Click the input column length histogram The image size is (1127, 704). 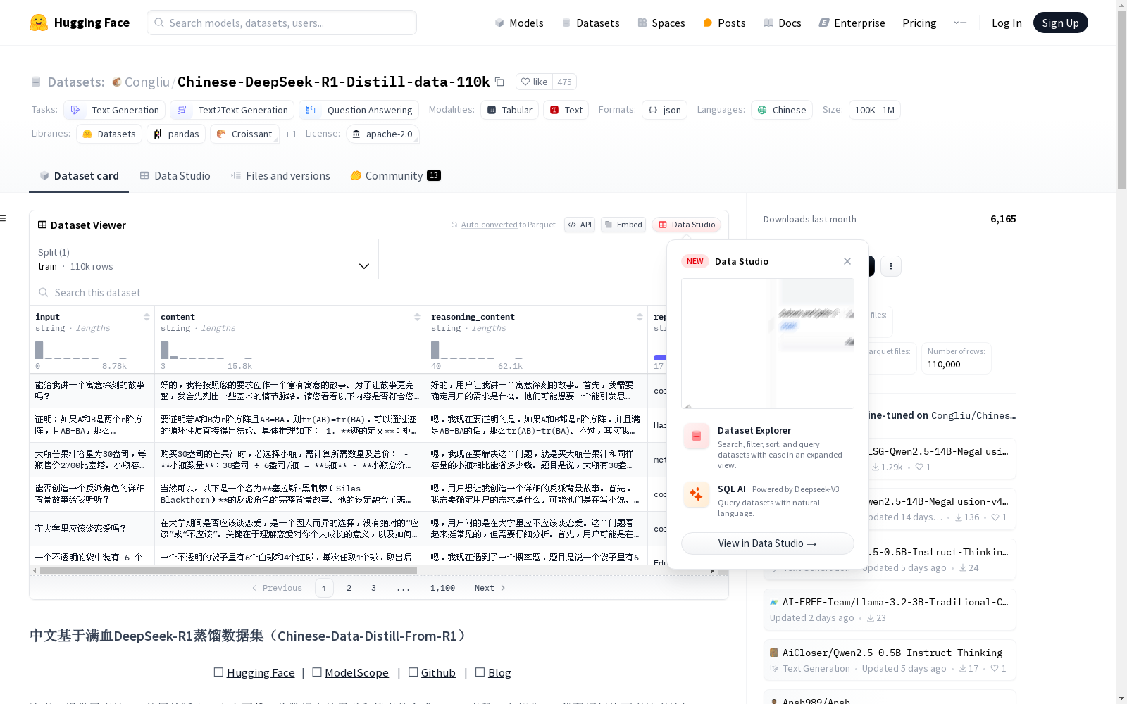coord(81,350)
